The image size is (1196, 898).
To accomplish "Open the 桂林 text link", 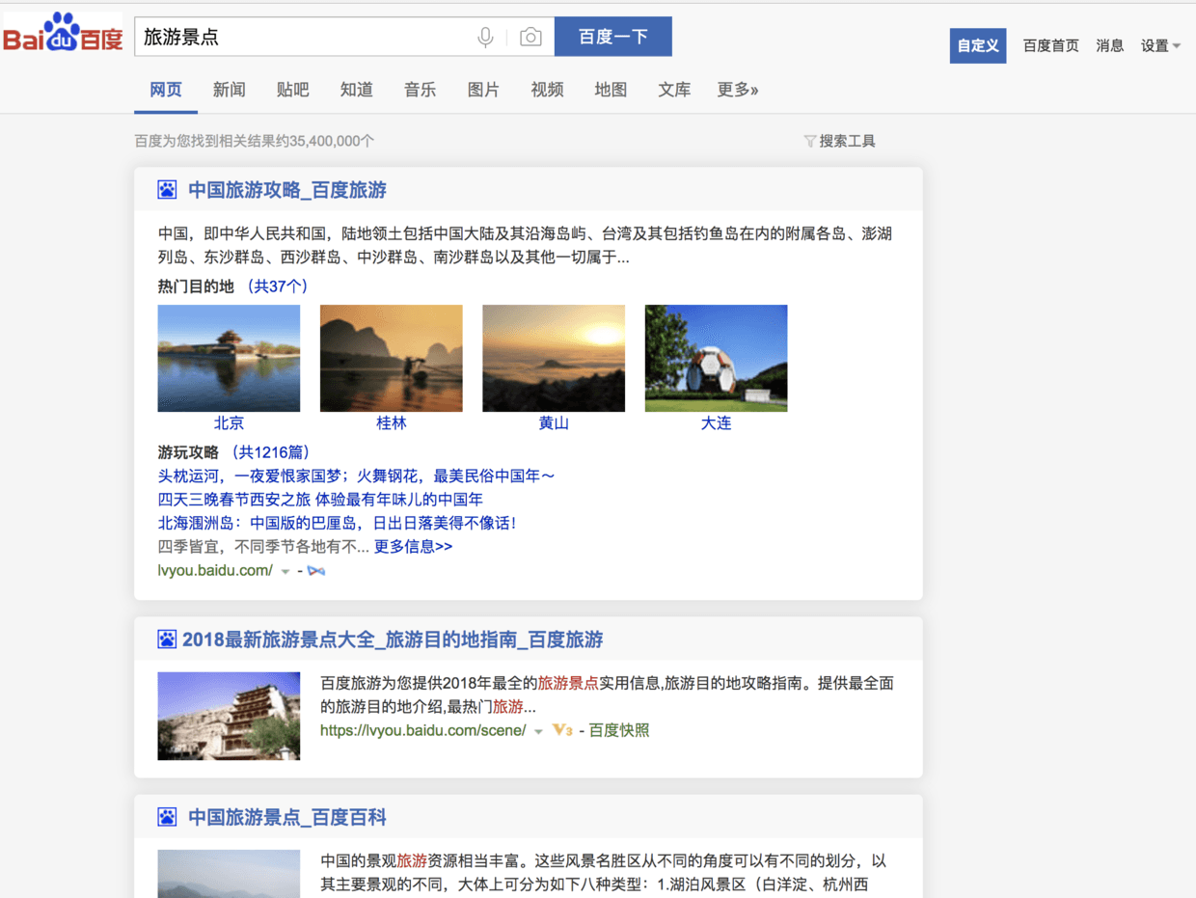I will 392,423.
